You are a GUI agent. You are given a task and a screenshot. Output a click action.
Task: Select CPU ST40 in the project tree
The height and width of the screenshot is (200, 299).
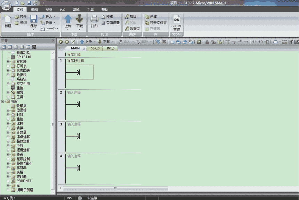tap(23, 57)
